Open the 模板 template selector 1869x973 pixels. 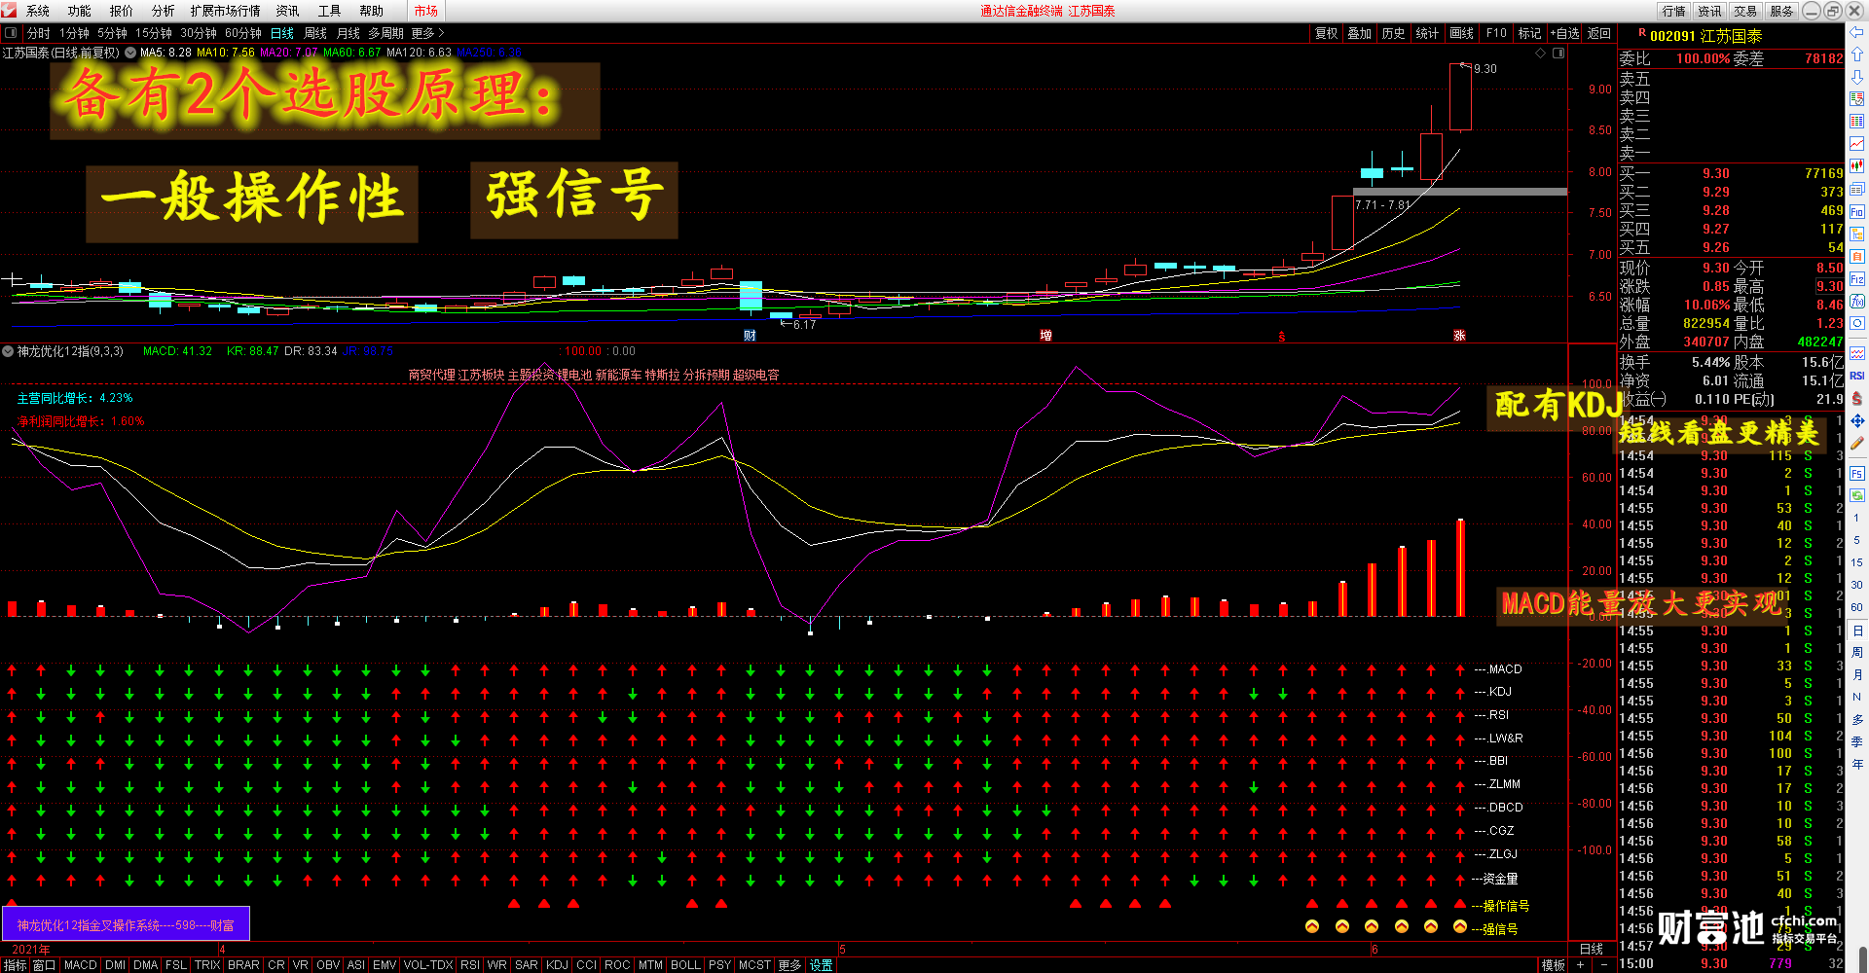[1553, 965]
